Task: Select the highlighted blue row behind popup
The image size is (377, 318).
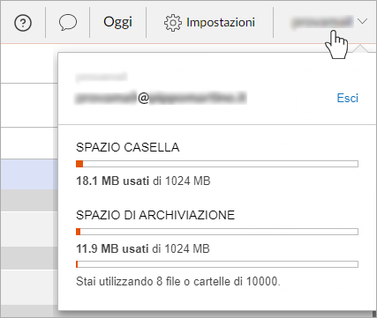Action: tap(29, 174)
